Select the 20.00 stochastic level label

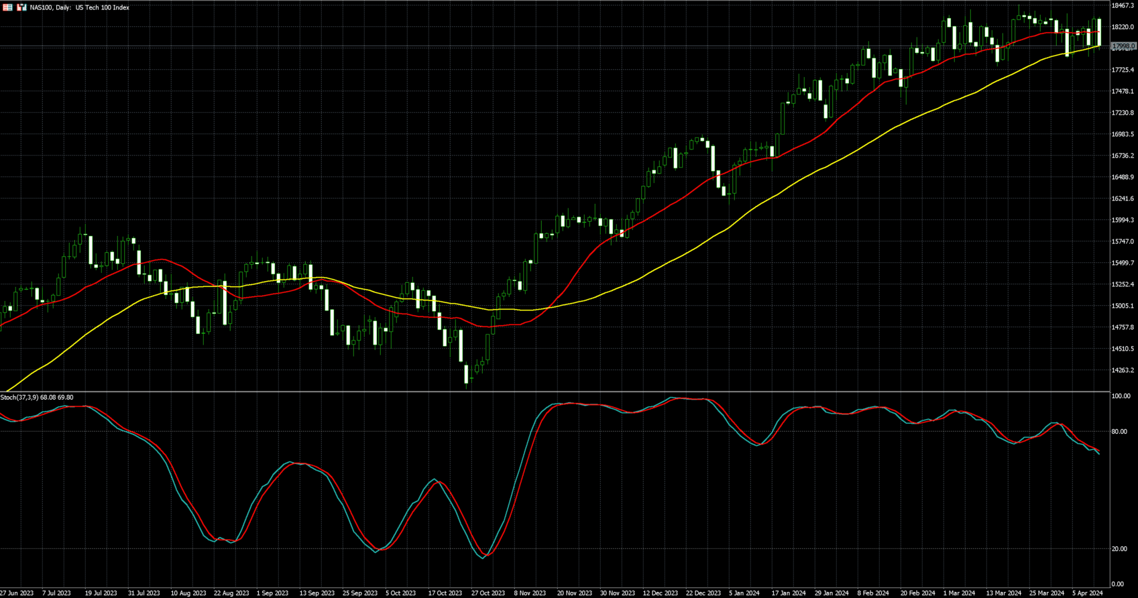coord(1119,549)
